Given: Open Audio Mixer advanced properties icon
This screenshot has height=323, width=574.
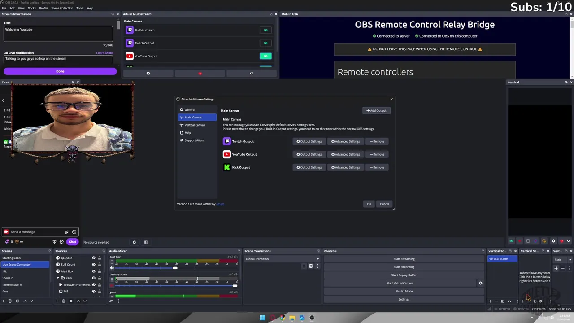Looking at the screenshot, I should point(111,301).
